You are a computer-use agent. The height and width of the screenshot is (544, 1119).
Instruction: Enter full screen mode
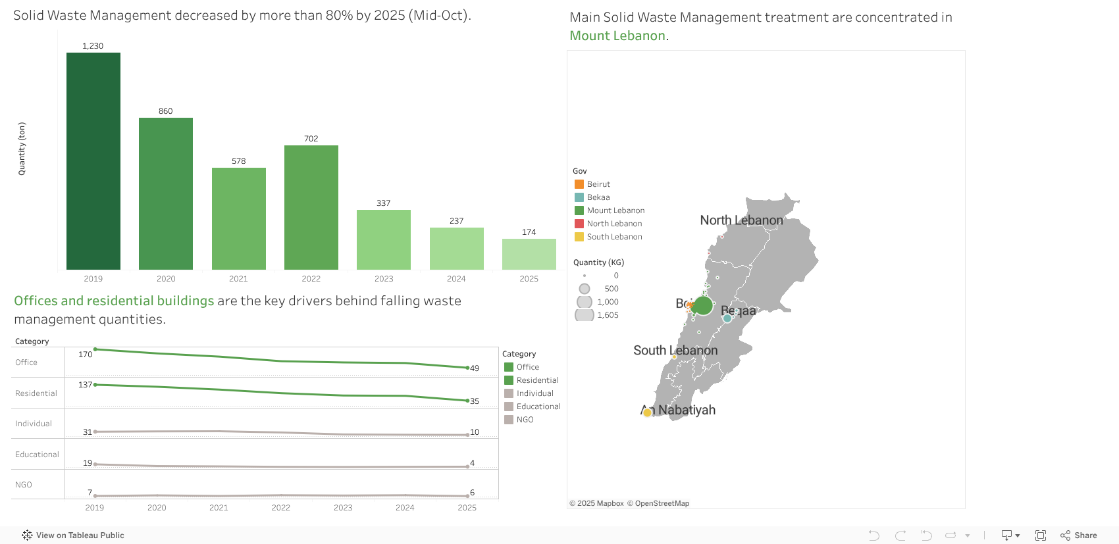pos(1041,535)
